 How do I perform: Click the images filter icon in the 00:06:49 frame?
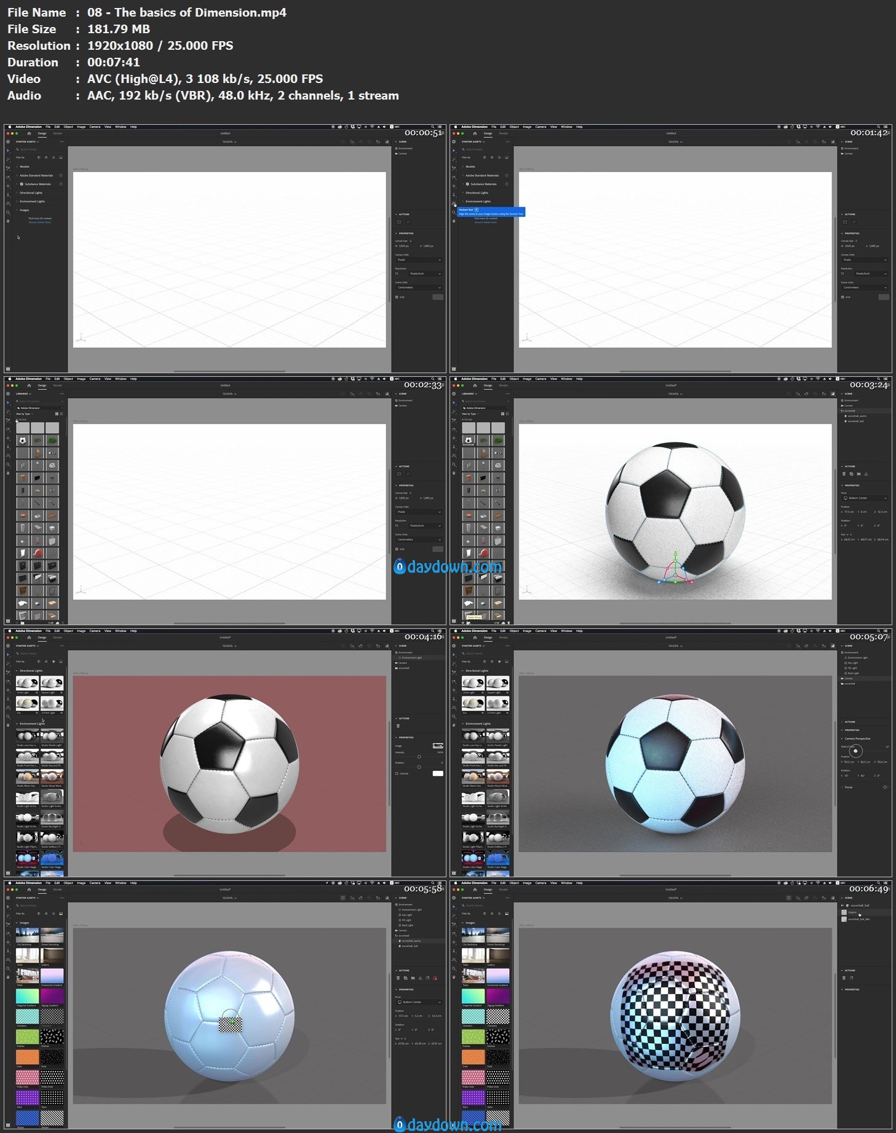click(507, 914)
